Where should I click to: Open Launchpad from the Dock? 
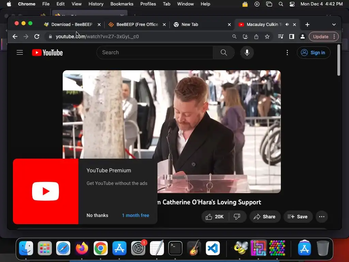(x=45, y=248)
